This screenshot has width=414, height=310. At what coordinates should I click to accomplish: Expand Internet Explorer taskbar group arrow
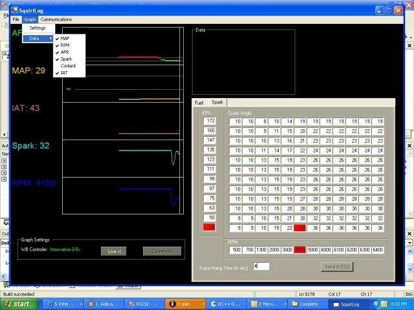point(81,304)
